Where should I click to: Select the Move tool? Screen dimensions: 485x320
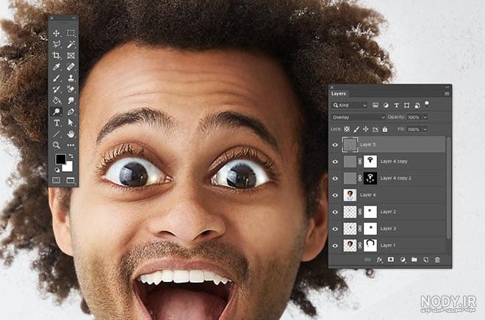[57, 33]
